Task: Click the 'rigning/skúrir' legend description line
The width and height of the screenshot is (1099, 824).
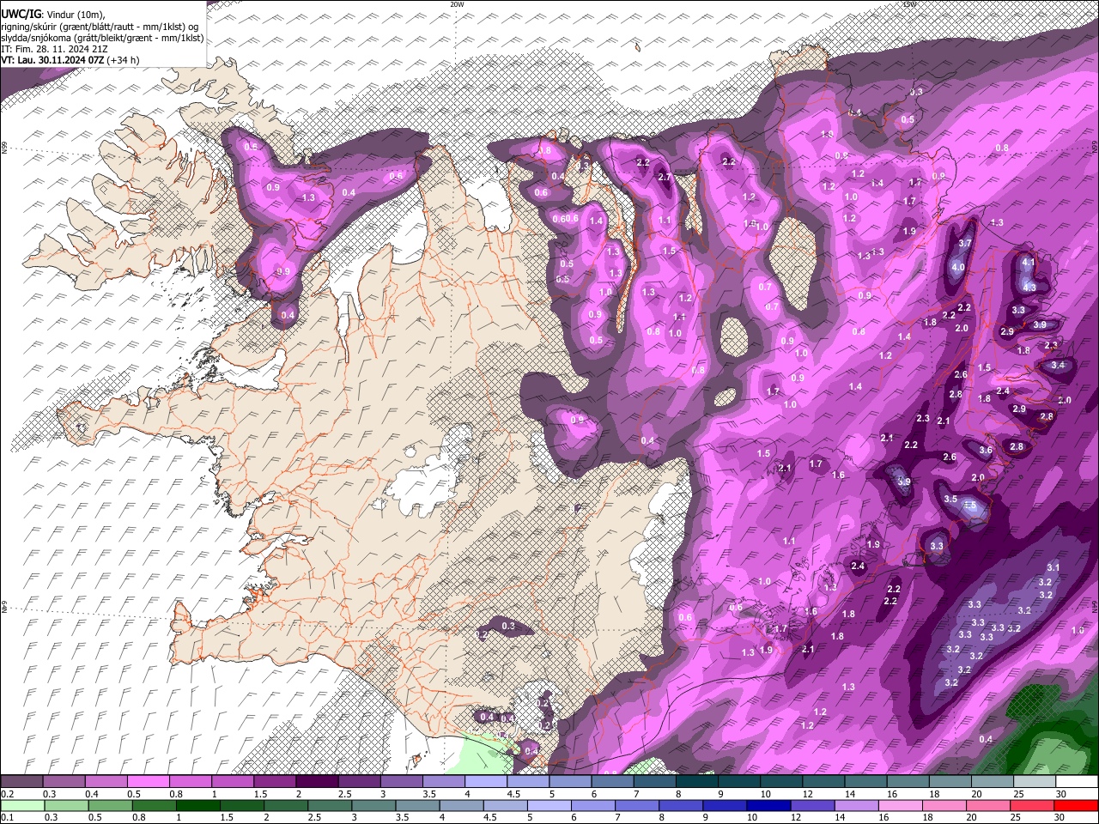Action: click(x=100, y=26)
